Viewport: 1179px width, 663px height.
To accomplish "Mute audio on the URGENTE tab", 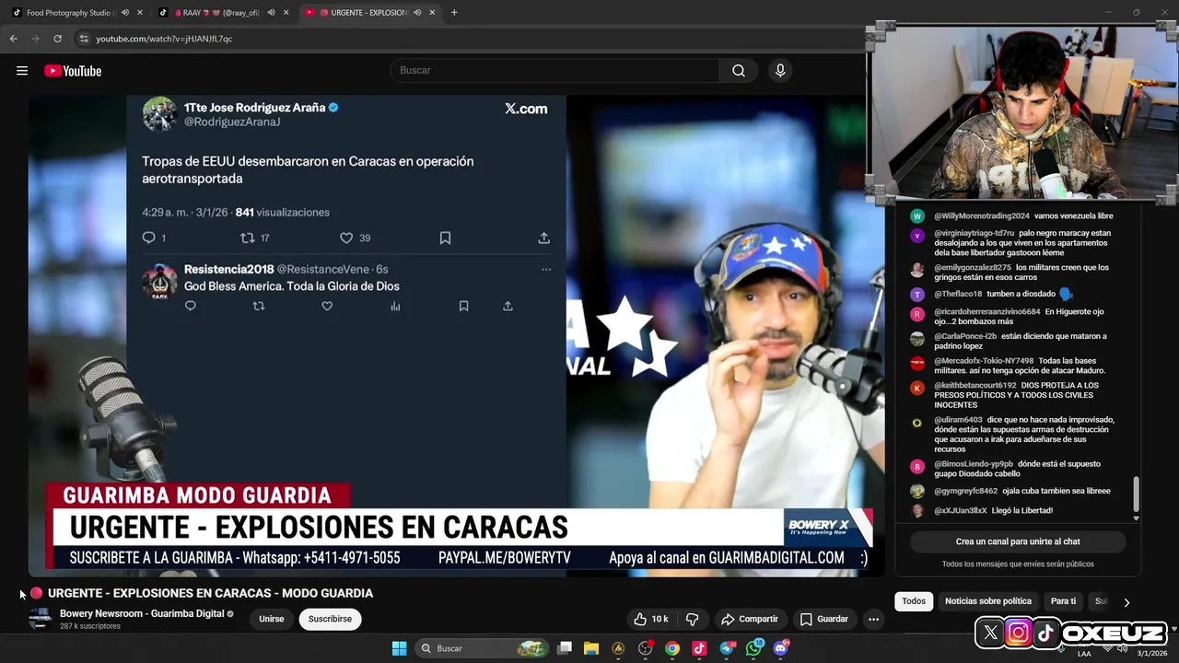I will tap(417, 13).
